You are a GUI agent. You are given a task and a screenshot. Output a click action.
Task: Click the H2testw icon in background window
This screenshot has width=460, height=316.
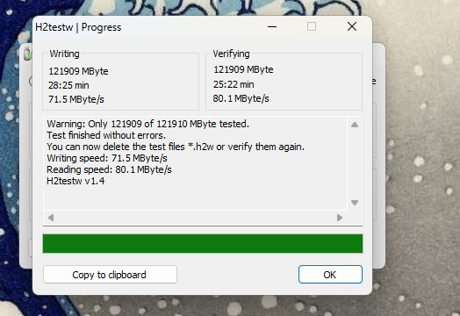click(x=27, y=54)
